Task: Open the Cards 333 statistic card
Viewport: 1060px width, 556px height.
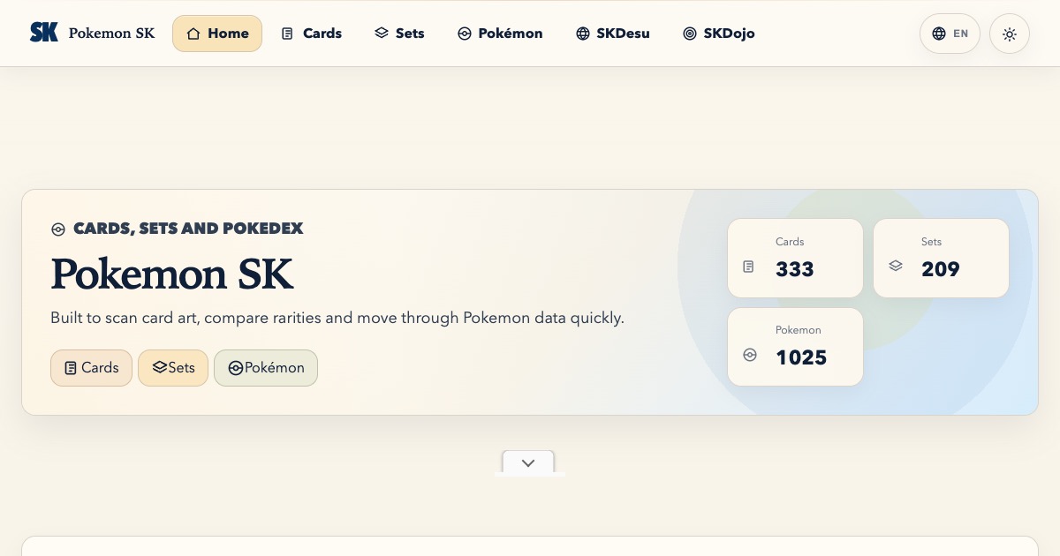Action: (795, 258)
